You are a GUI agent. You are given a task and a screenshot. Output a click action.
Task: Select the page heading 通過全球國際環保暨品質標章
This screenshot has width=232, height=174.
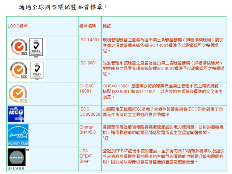(x=63, y=7)
